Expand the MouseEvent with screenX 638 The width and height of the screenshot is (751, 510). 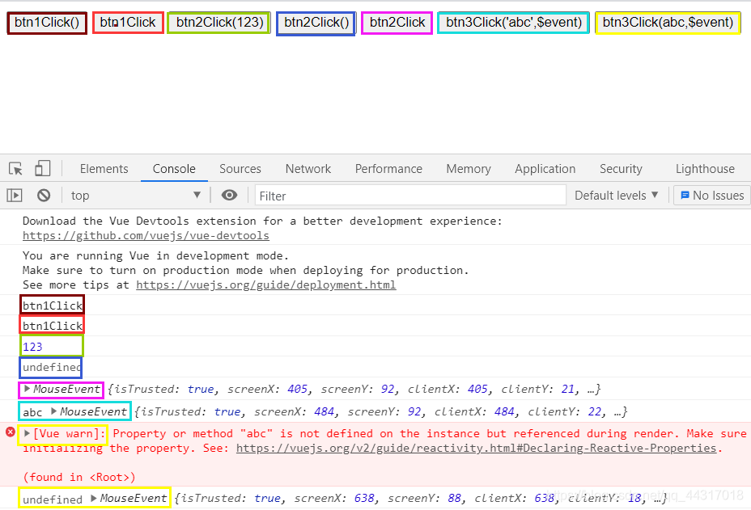pos(94,499)
